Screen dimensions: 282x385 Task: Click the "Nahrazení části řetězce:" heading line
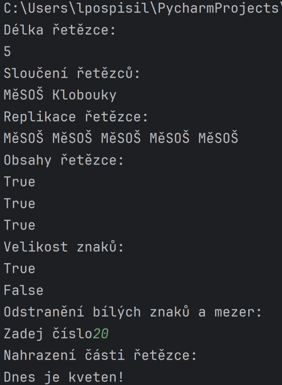[x=100, y=355]
